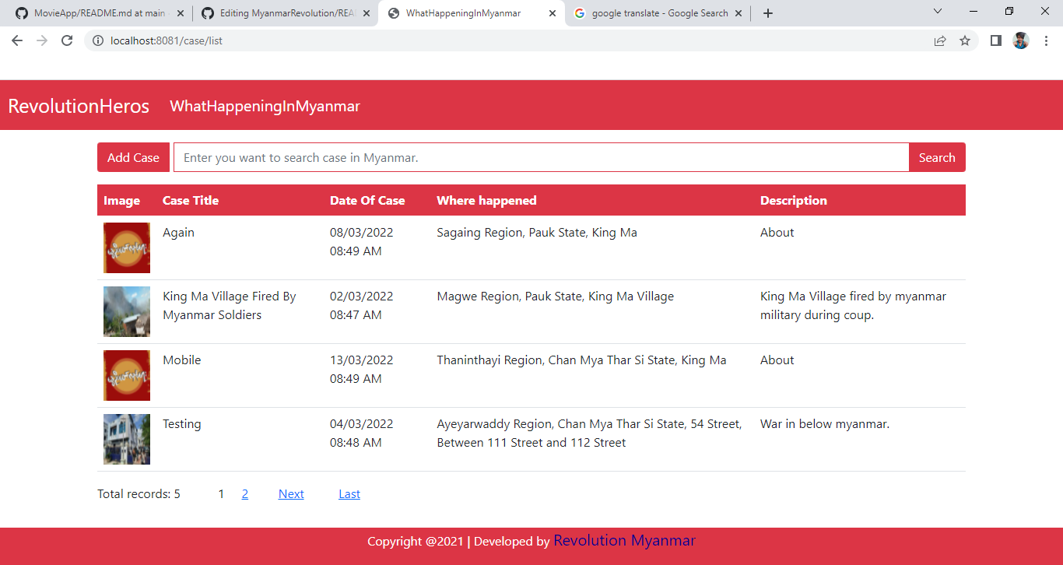
Task: Click the profile avatar in the toolbar
Action: 1020,40
